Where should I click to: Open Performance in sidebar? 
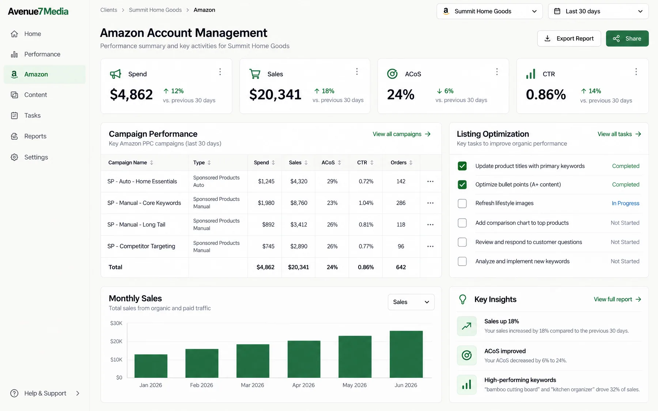[x=45, y=54]
